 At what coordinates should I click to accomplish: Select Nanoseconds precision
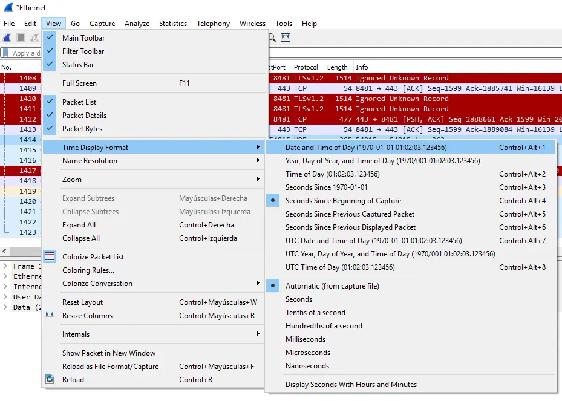tap(410, 366)
